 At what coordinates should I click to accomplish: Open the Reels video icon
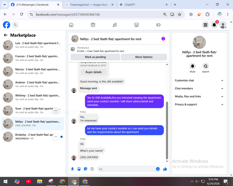pyautogui.click(x=93, y=25)
